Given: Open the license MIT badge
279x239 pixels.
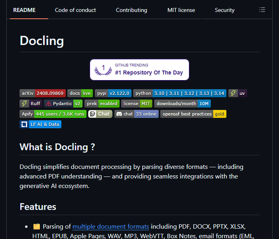Looking at the screenshot, I should tap(137, 104).
